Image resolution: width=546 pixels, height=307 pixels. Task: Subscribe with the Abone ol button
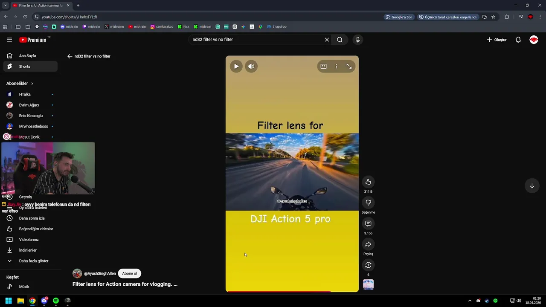point(130,273)
